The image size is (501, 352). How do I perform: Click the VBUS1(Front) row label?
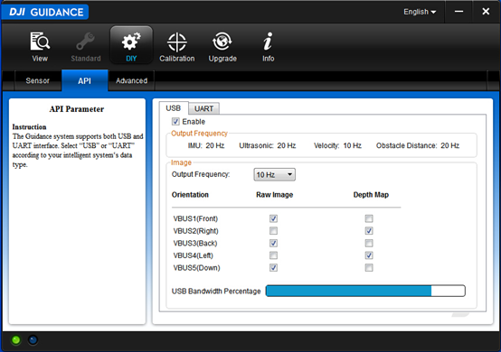[x=195, y=218]
